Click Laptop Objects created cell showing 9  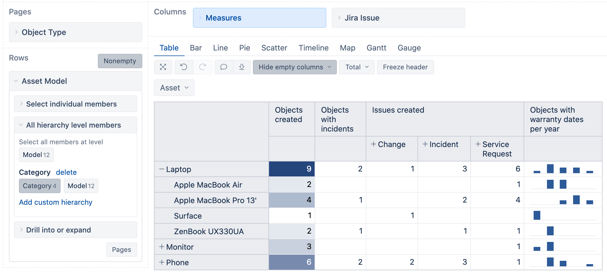(x=292, y=169)
